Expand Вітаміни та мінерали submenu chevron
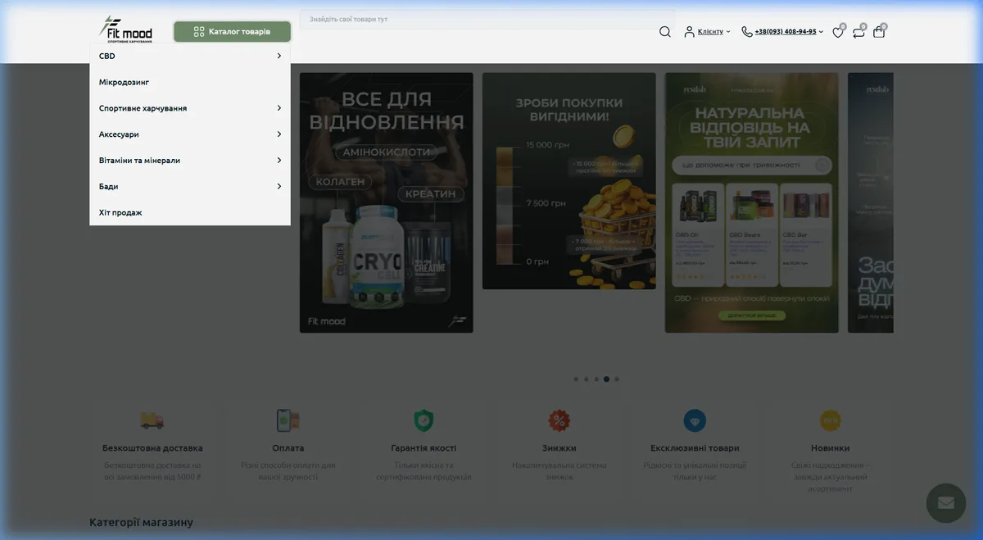This screenshot has height=540, width=983. 279,161
